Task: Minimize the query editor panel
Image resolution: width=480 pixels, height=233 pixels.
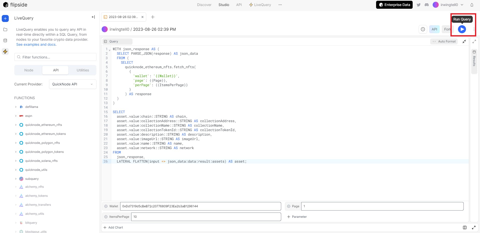Action: coord(464,41)
